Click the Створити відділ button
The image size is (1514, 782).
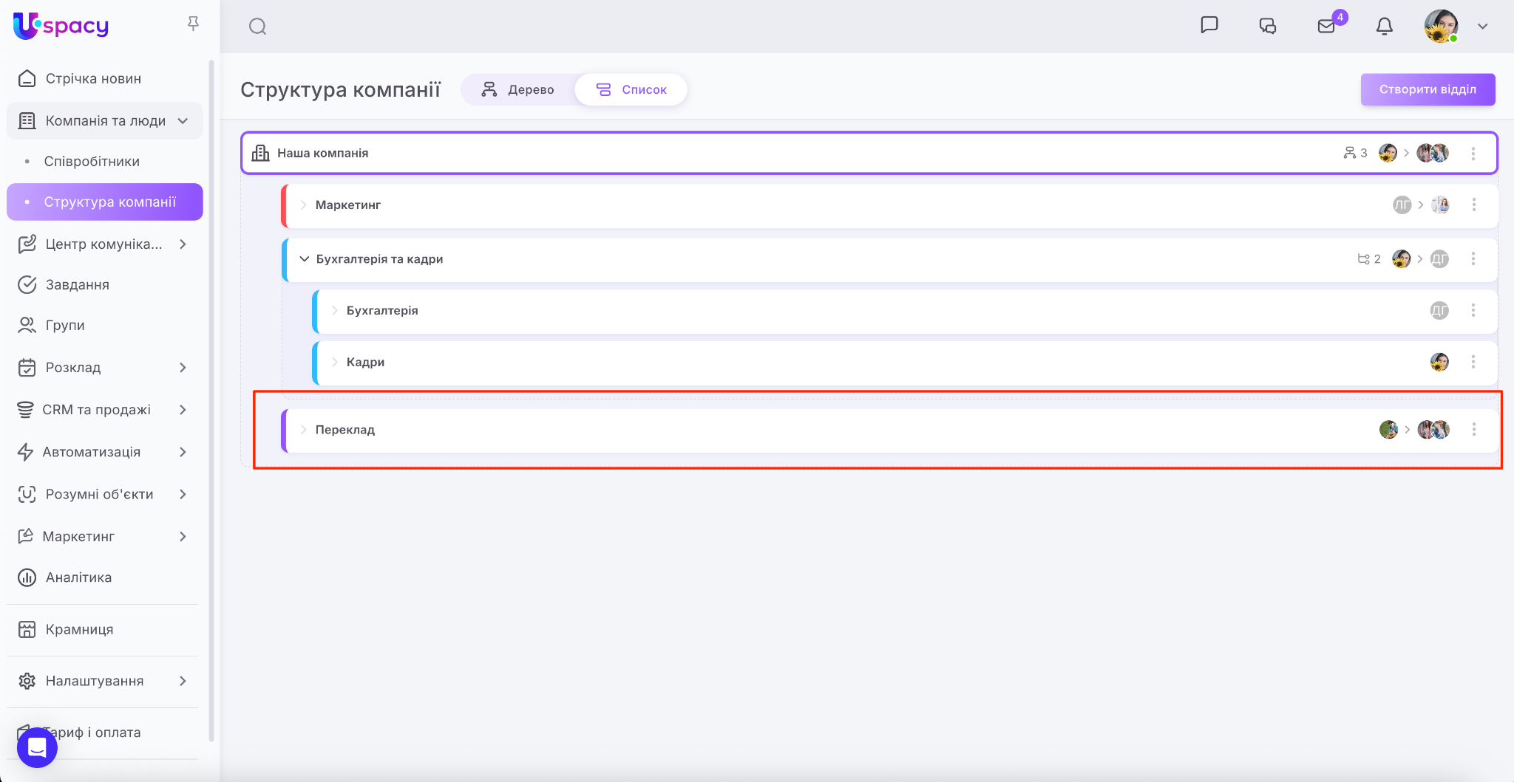coord(1428,89)
